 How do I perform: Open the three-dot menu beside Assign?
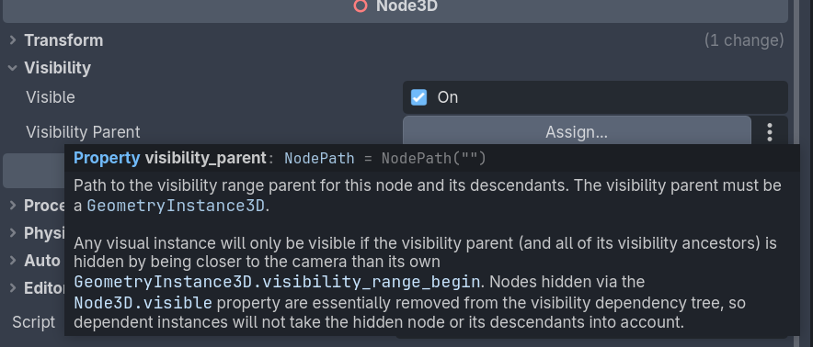[x=770, y=132]
